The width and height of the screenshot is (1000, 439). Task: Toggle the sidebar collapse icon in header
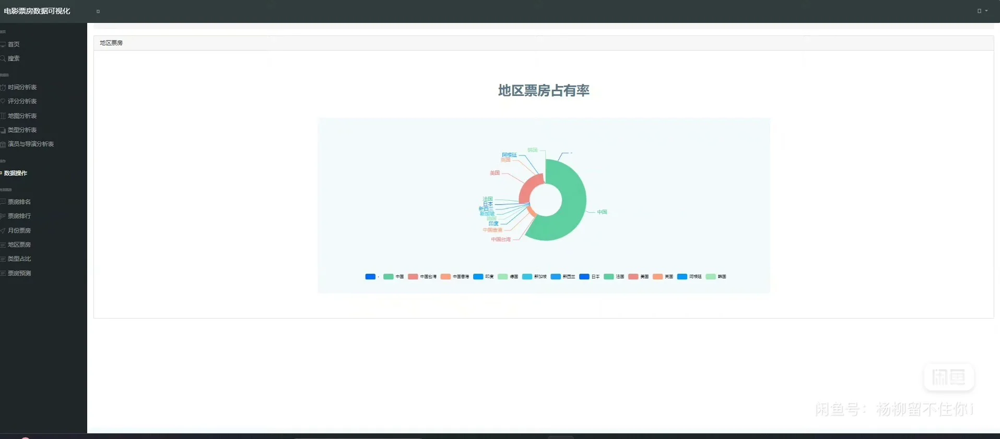tap(98, 11)
